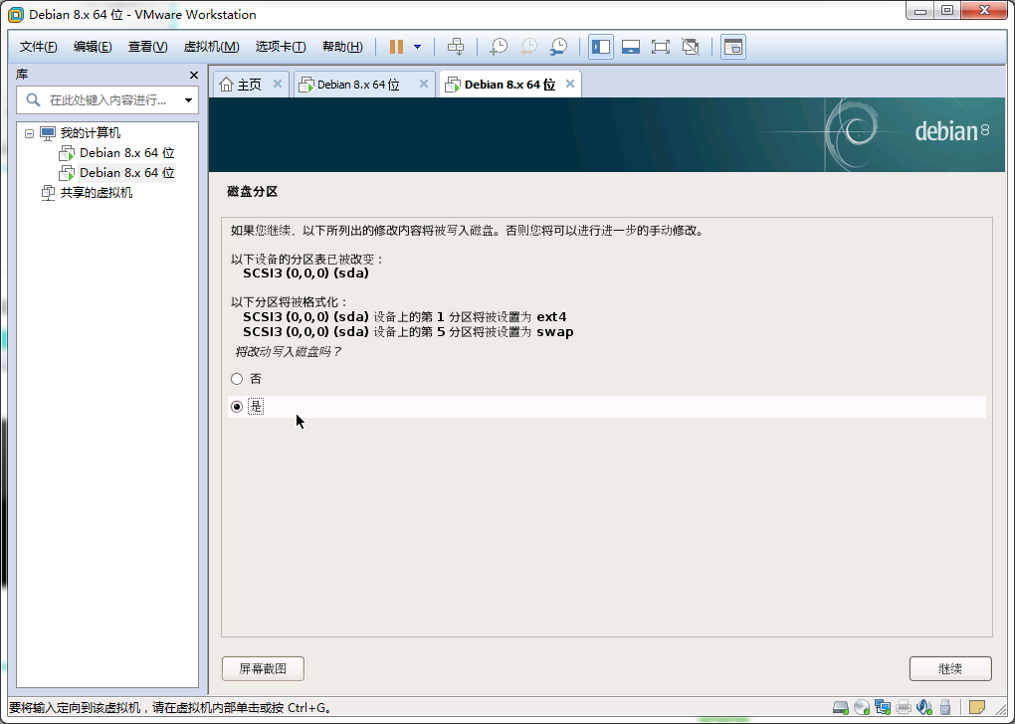Open the snapshot manager wrench-clock icon
The image size is (1015, 724).
pyautogui.click(x=558, y=47)
